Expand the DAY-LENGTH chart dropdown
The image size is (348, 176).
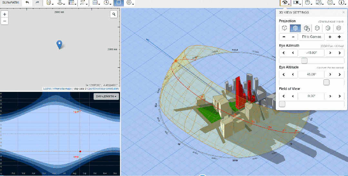(x=106, y=96)
